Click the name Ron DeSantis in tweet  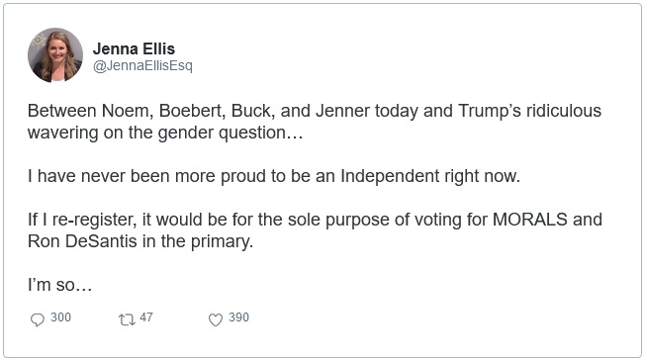pyautogui.click(x=82, y=241)
